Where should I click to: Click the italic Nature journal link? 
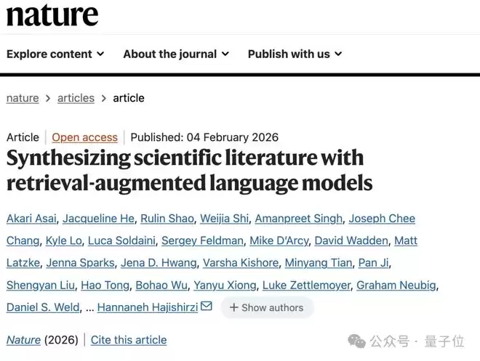pos(23,340)
